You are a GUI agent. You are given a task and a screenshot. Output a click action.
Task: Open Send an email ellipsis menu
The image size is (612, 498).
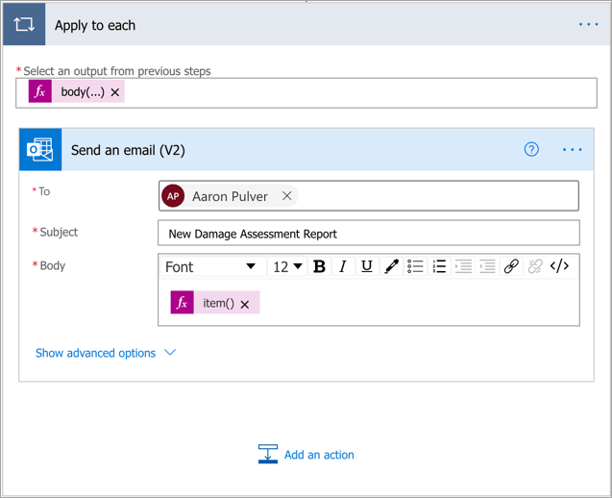(573, 150)
